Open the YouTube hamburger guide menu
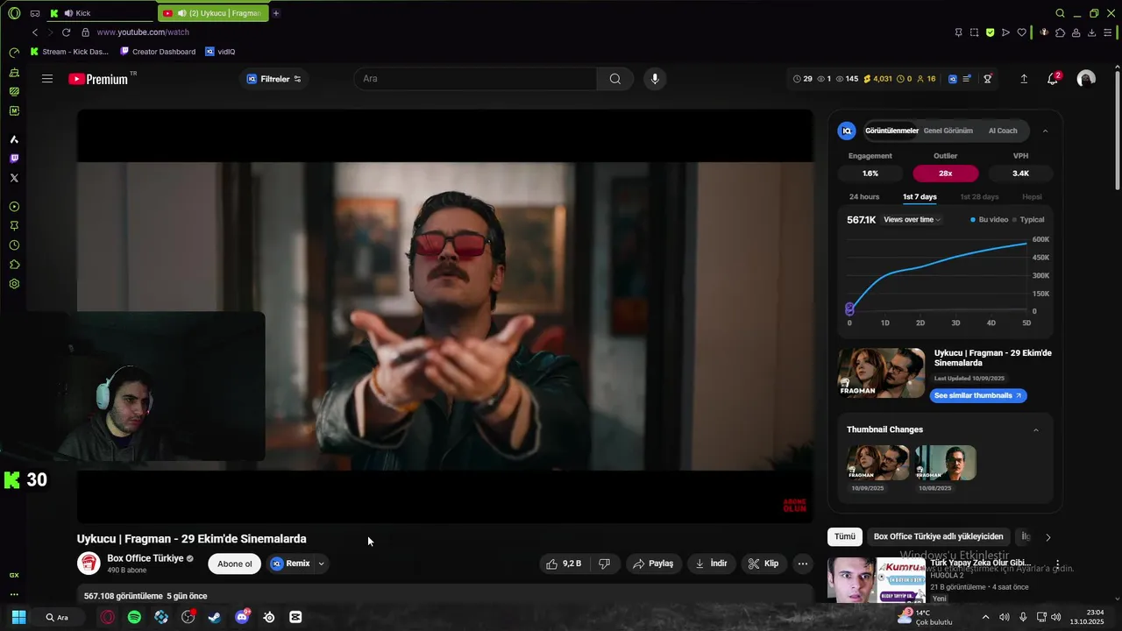The image size is (1122, 631). [x=47, y=79]
